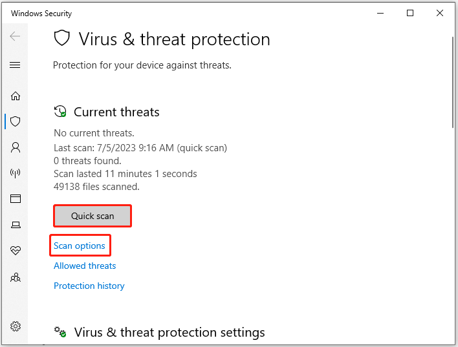Click the large shield header icon

tap(62, 38)
